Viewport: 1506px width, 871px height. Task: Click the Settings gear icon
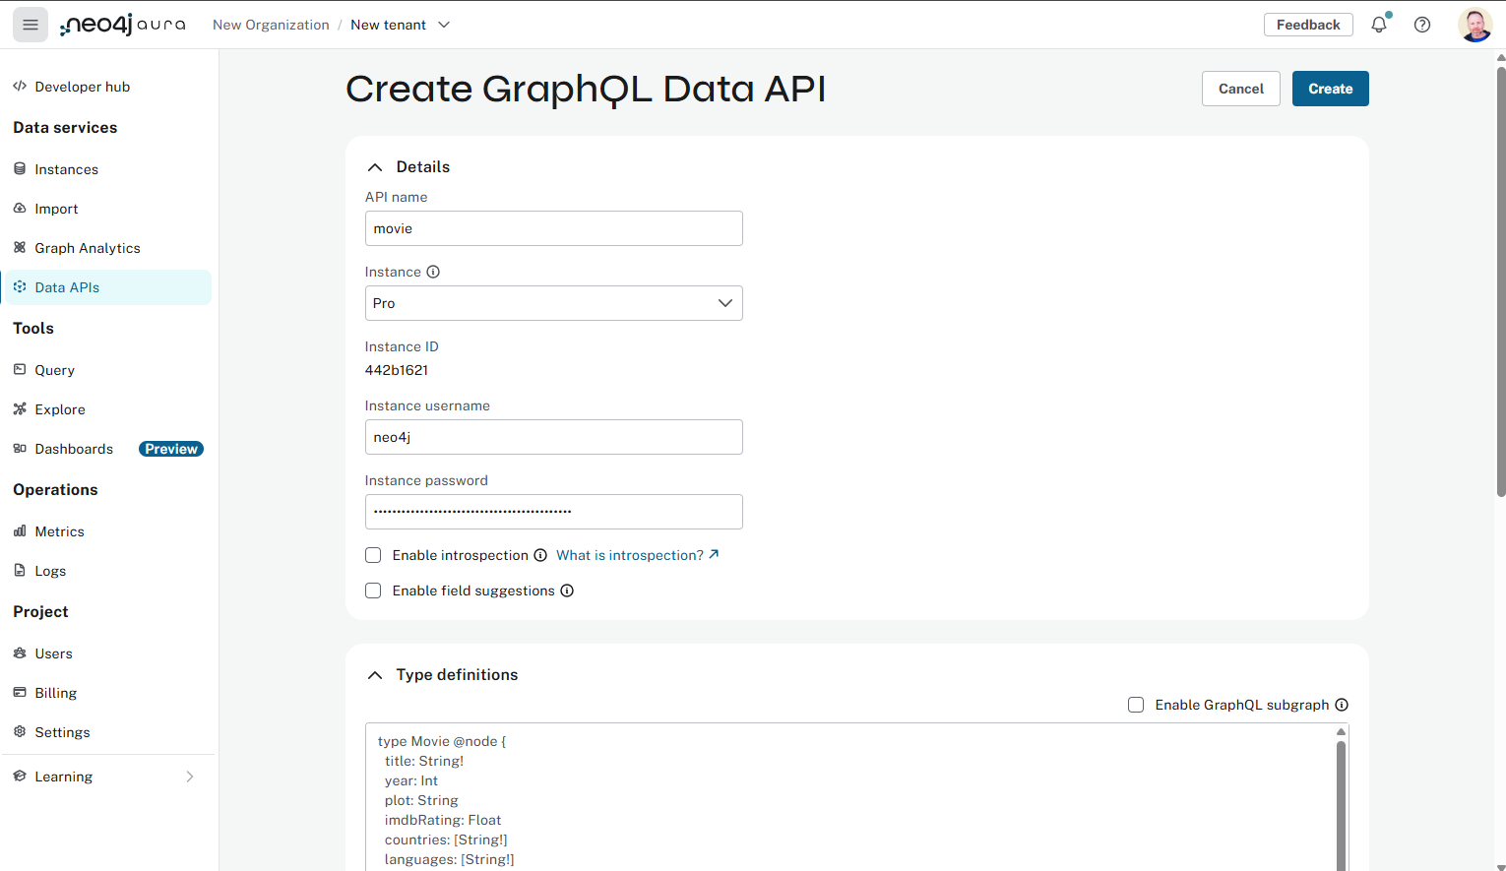(x=20, y=732)
